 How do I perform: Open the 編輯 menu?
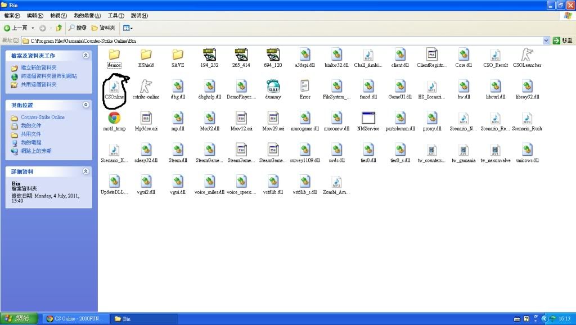pos(35,15)
